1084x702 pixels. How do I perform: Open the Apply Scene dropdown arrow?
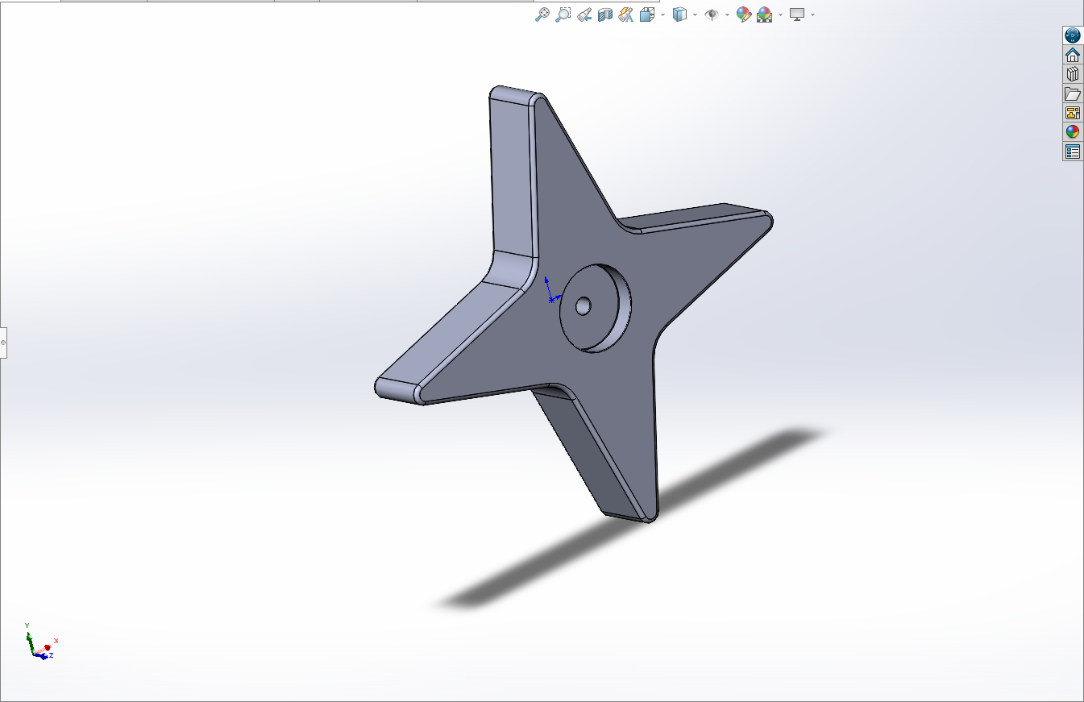[780, 15]
